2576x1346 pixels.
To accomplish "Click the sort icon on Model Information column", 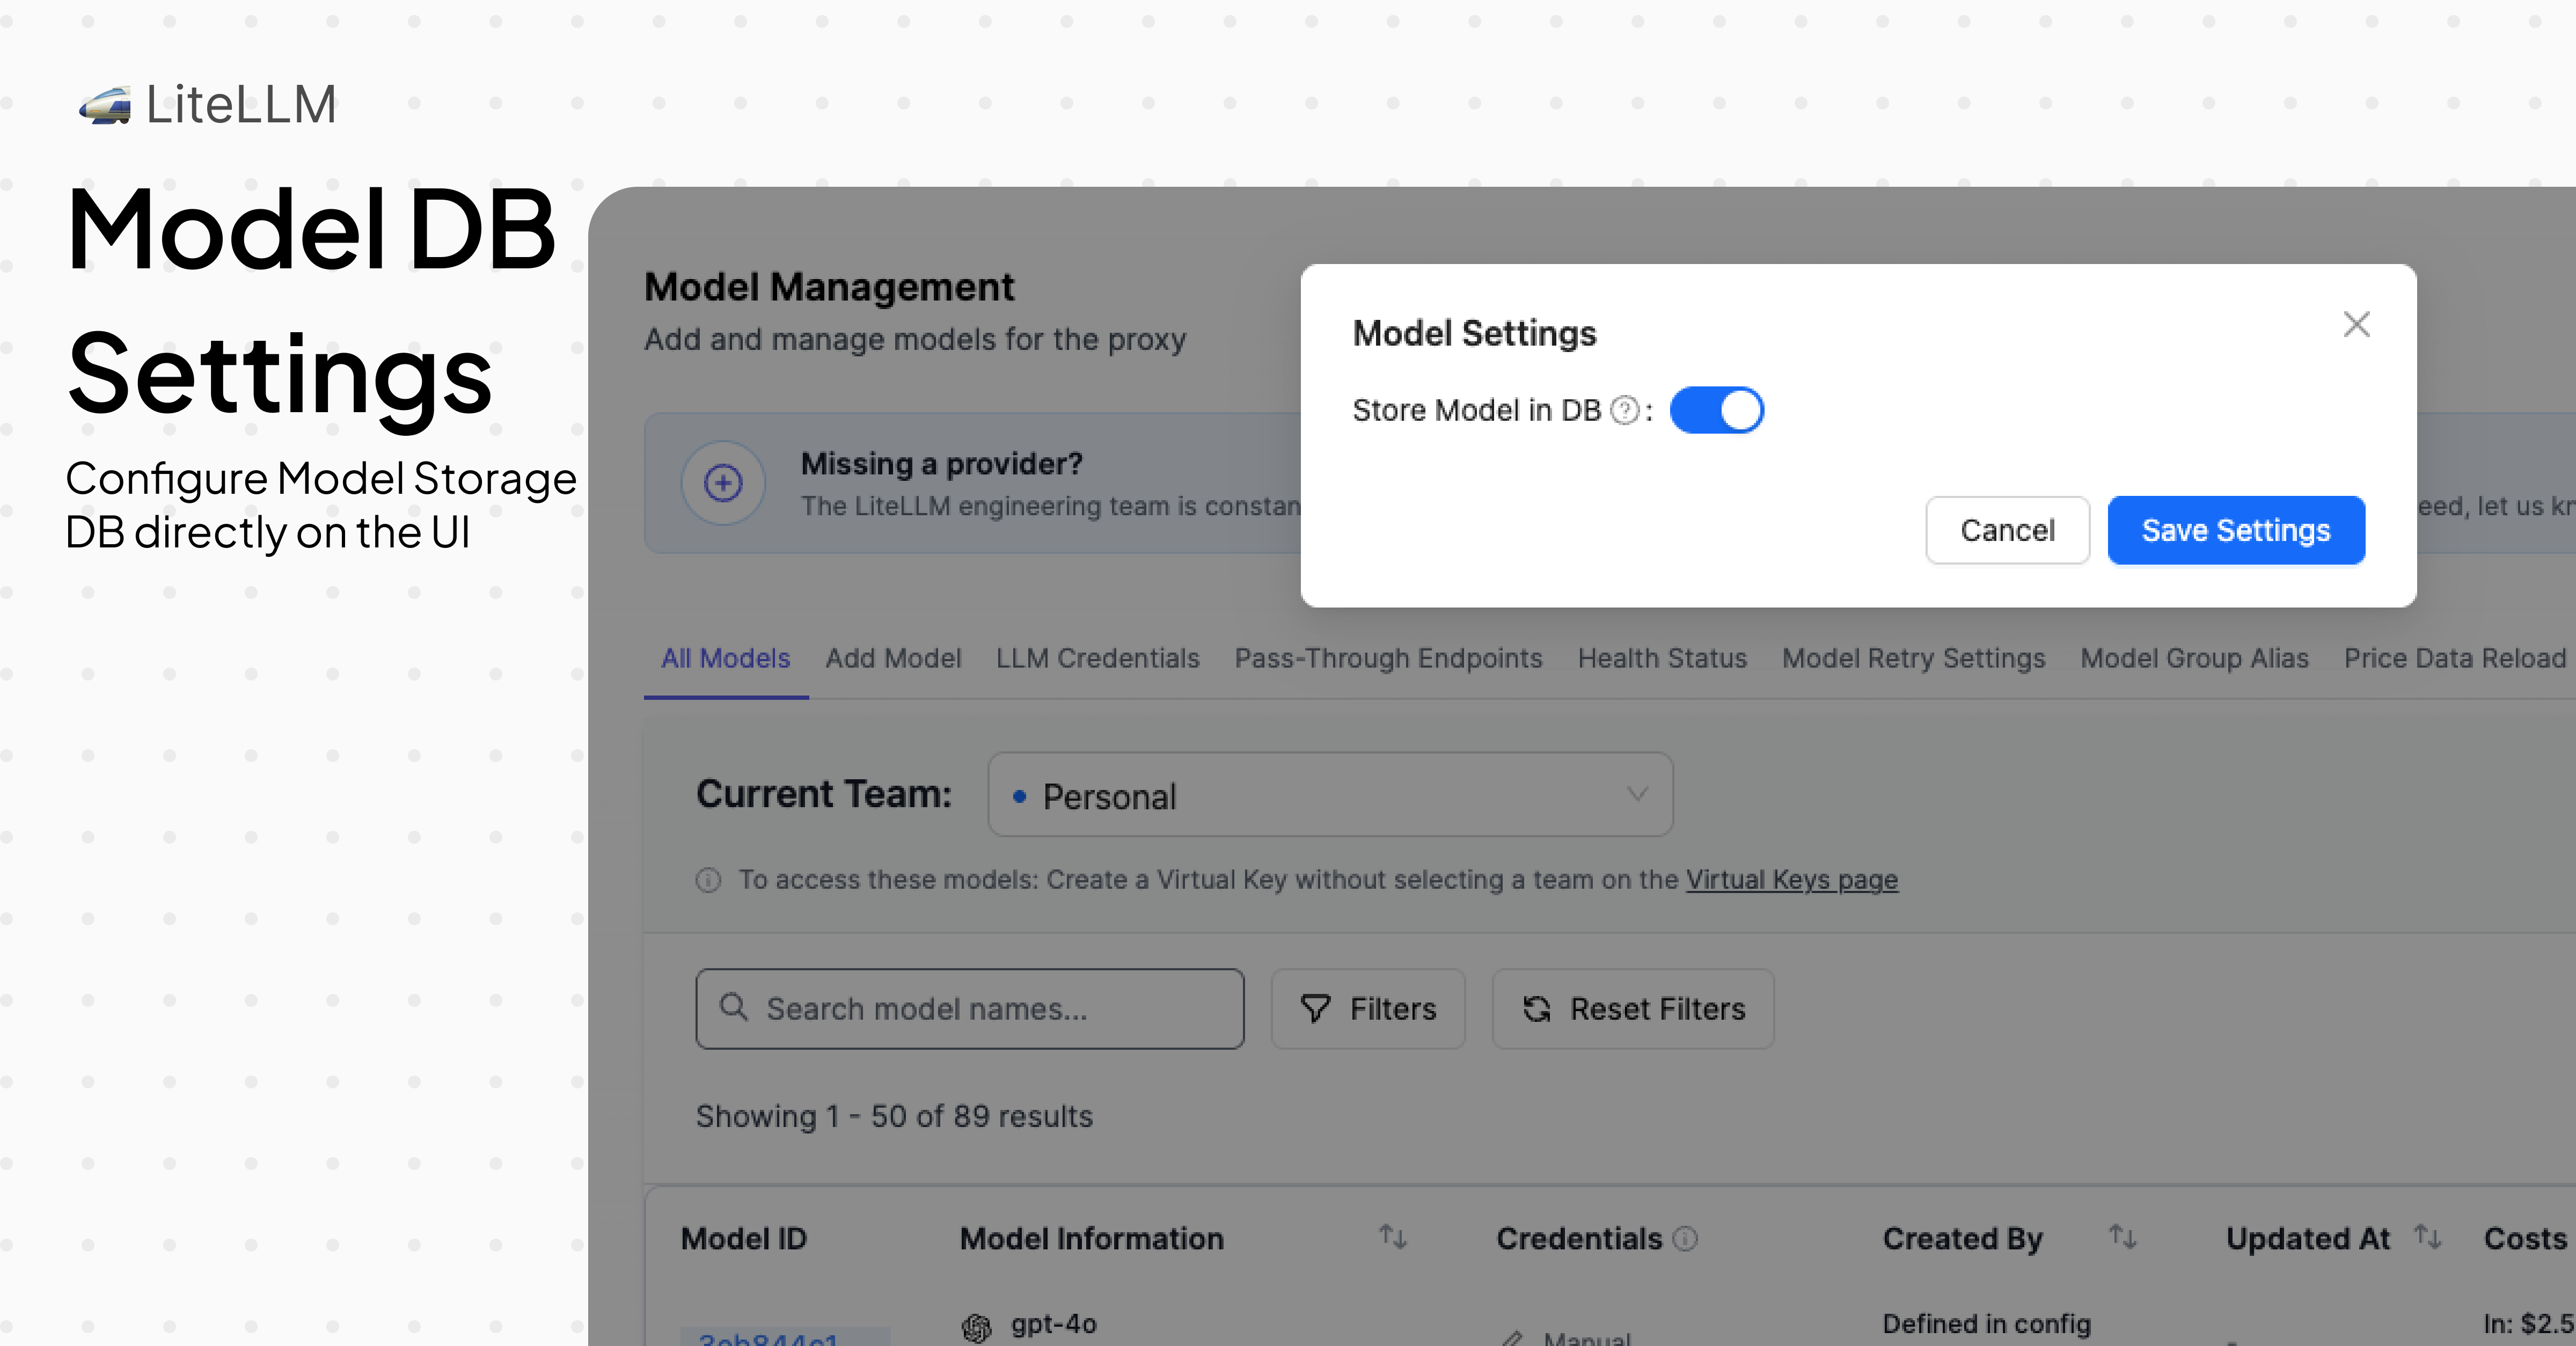I will pyautogui.click(x=1393, y=1238).
